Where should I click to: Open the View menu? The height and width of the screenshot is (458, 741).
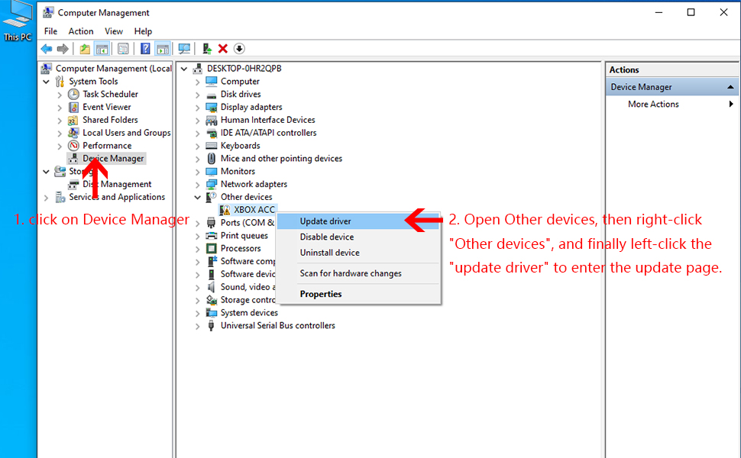pos(113,31)
